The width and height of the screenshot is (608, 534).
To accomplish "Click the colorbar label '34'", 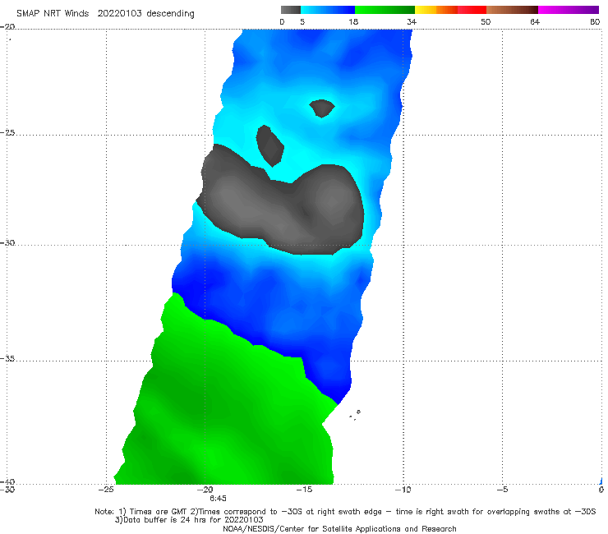I will click(x=412, y=21).
